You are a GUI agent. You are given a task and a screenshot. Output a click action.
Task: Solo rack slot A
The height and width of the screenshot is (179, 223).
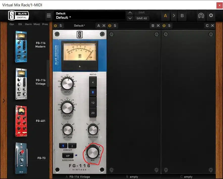(x=61, y=26)
